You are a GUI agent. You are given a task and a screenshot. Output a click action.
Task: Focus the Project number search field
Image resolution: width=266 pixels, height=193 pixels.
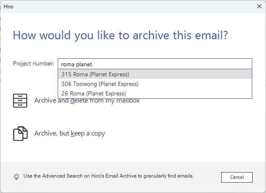point(167,64)
